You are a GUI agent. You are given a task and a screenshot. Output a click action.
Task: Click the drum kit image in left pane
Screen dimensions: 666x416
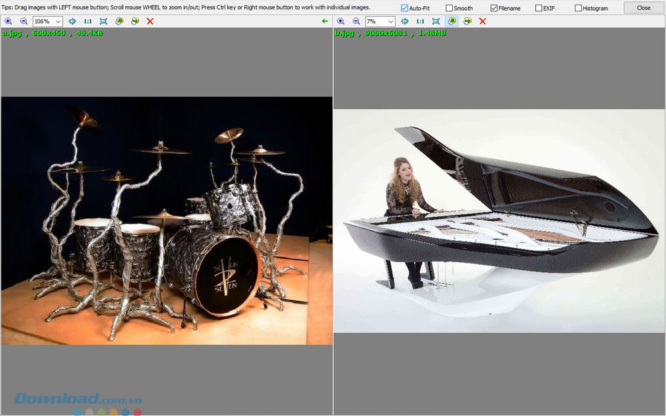click(166, 220)
